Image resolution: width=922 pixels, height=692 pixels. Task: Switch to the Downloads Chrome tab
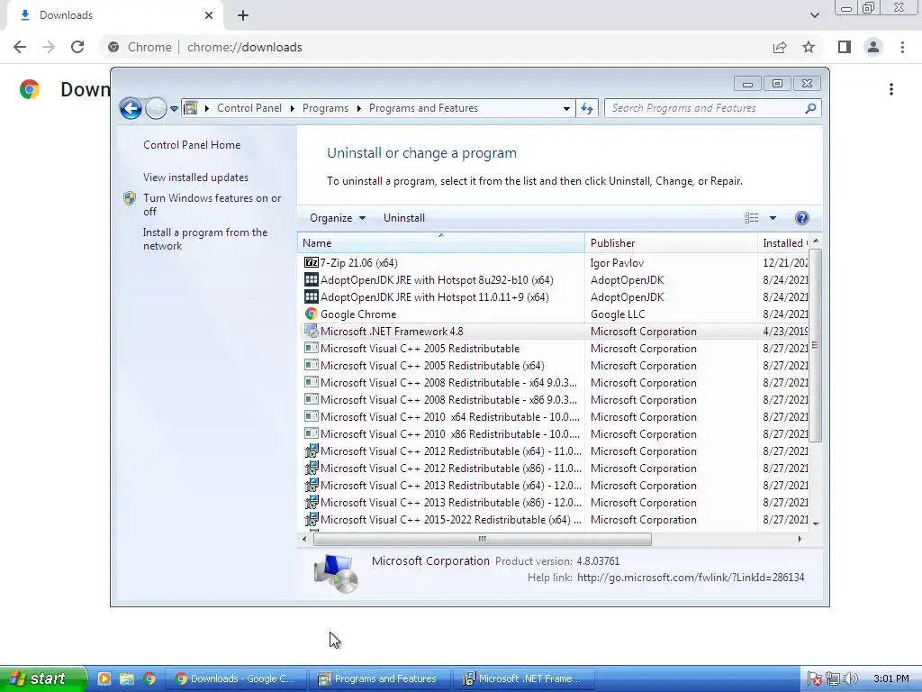[116, 15]
